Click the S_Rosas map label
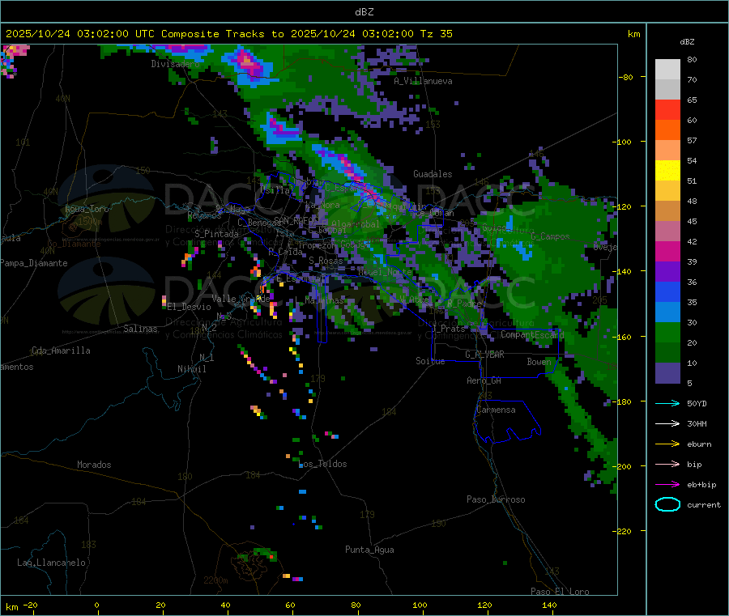This screenshot has height=616, width=729. [x=326, y=261]
